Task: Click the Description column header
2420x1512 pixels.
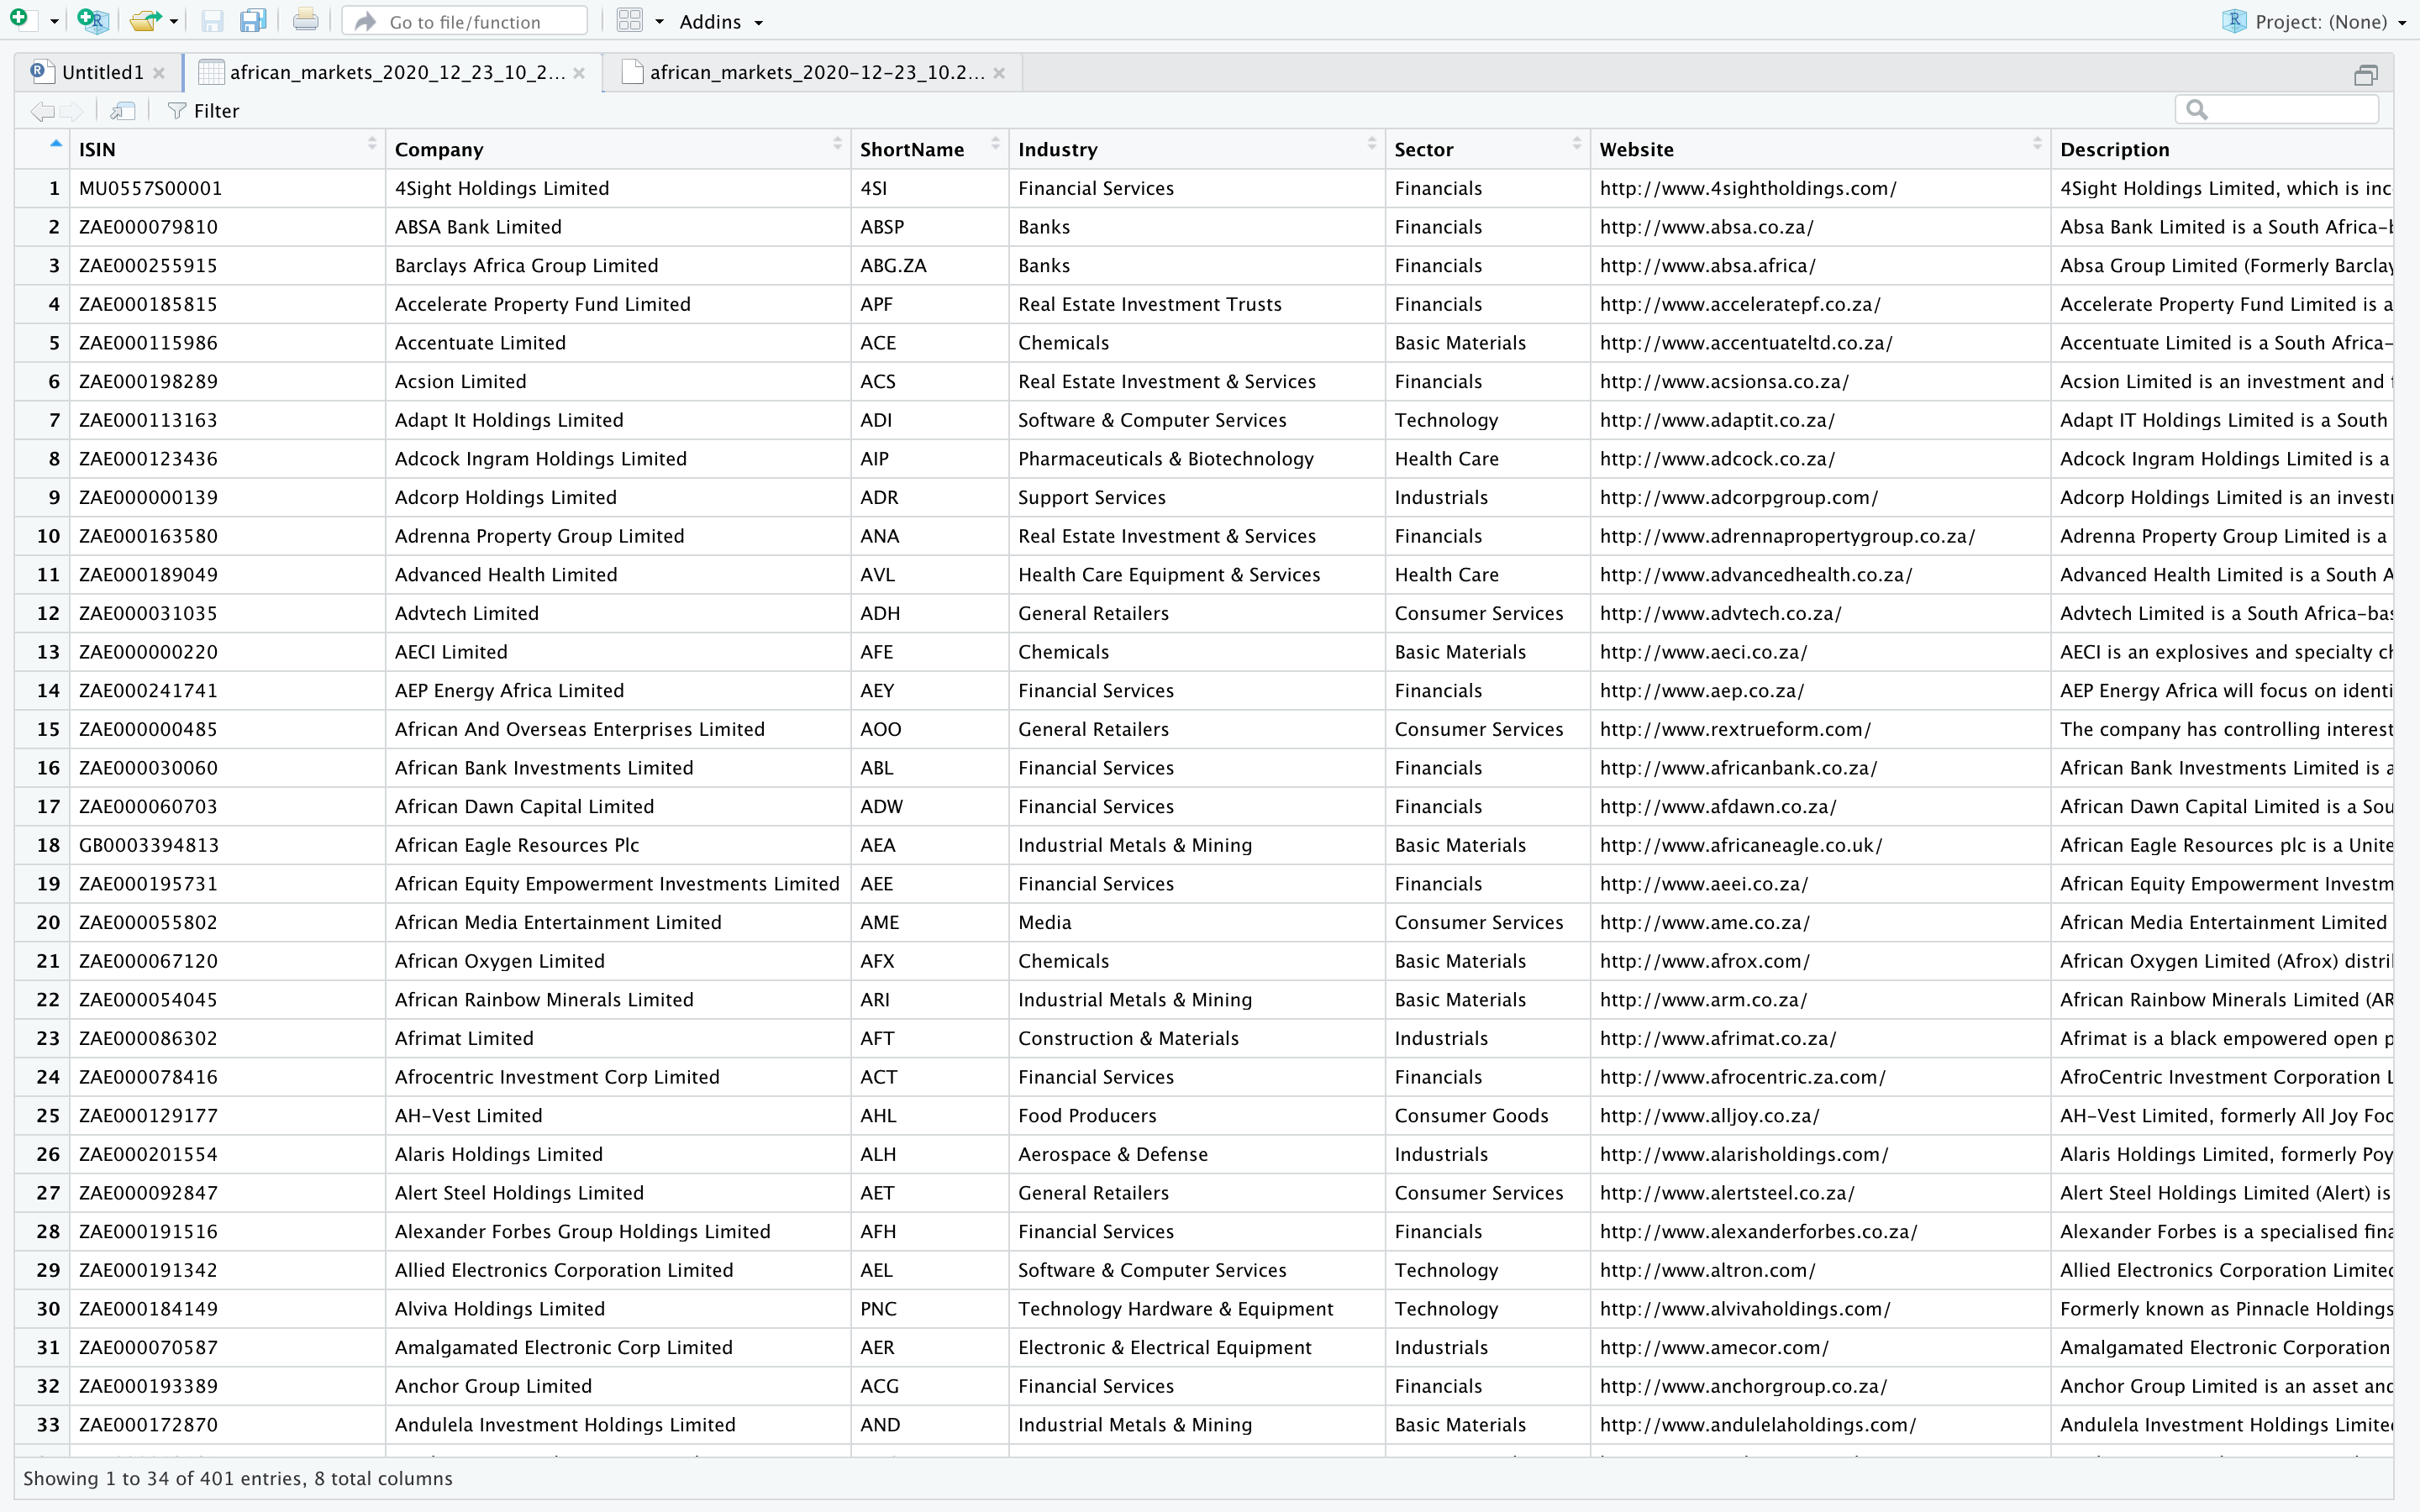Action: [x=2222, y=149]
